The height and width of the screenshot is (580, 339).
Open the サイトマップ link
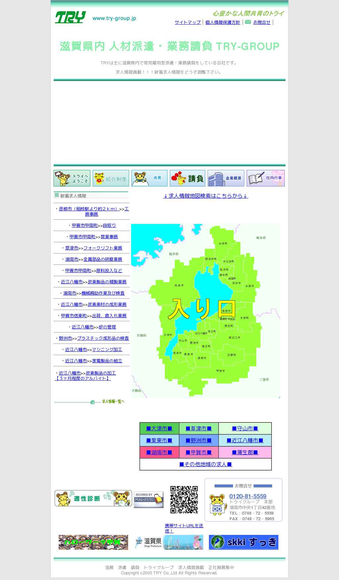(187, 22)
